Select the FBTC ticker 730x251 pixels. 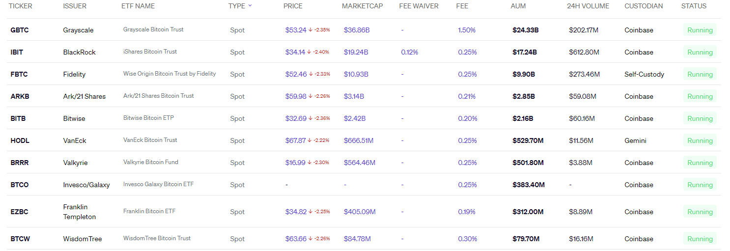tap(19, 74)
